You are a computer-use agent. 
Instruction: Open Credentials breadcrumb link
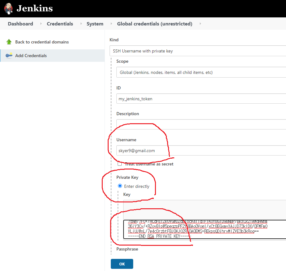pos(60,24)
